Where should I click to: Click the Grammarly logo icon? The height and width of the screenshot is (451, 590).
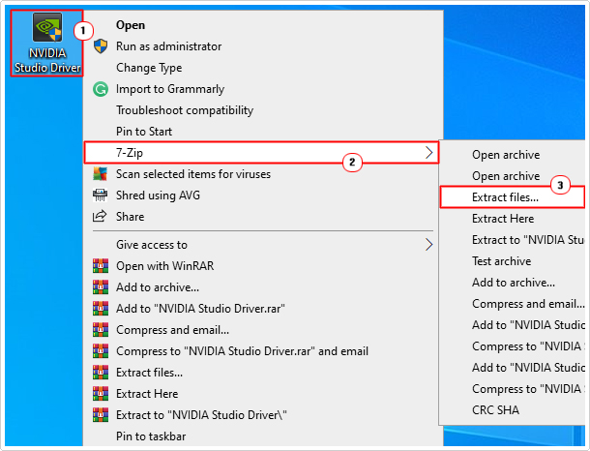tap(101, 89)
